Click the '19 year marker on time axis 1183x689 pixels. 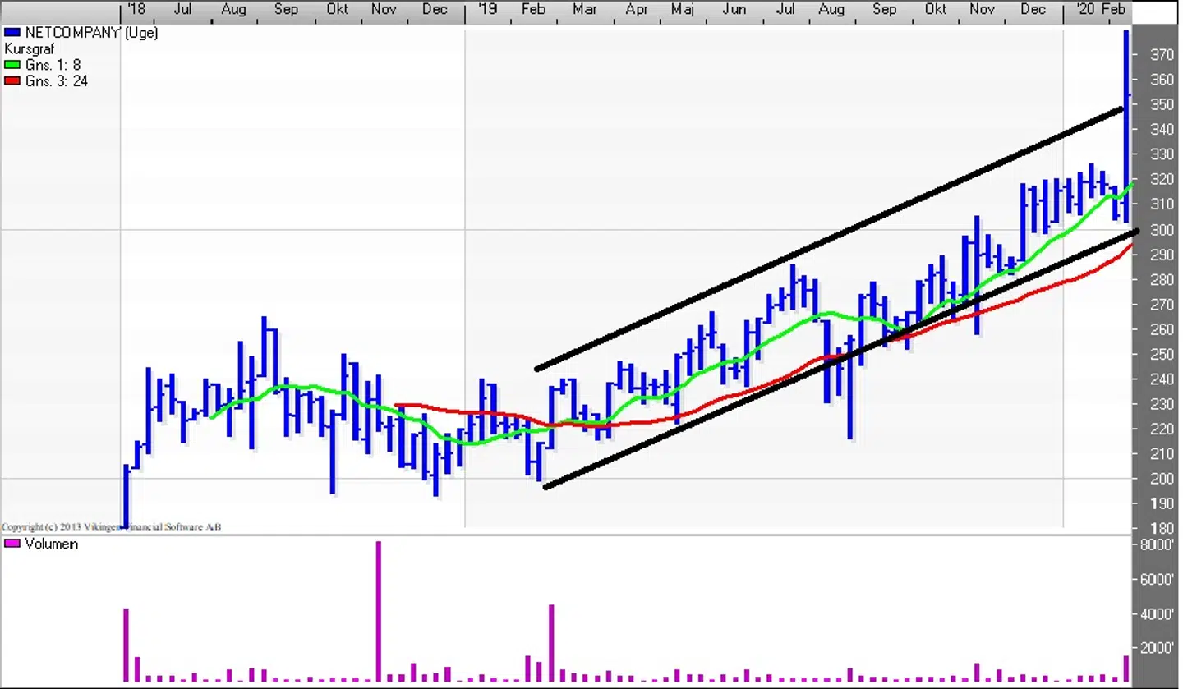pyautogui.click(x=487, y=10)
